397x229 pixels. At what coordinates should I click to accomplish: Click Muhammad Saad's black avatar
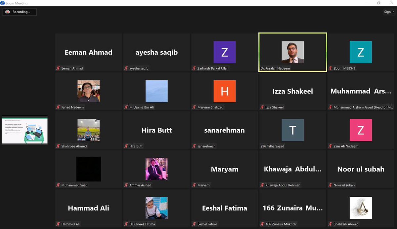point(89,169)
